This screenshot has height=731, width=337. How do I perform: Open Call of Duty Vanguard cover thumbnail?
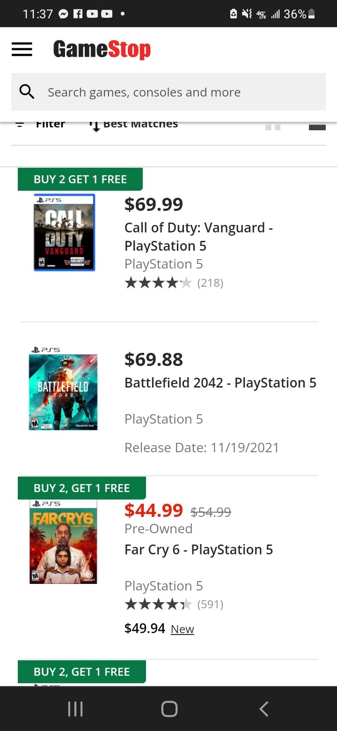(x=64, y=232)
